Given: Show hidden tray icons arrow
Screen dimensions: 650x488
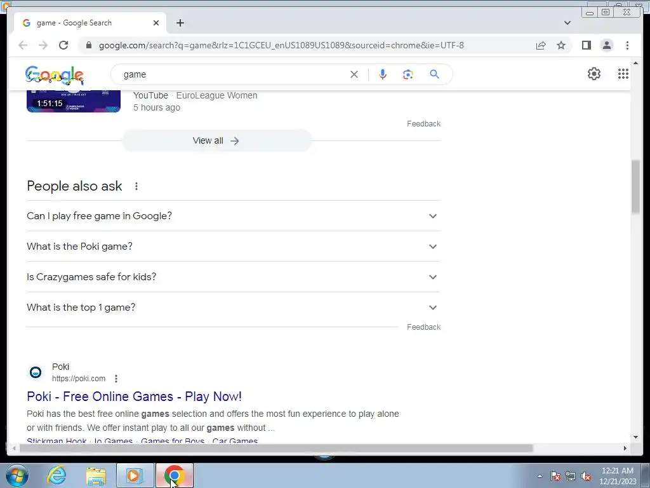Looking at the screenshot, I should pyautogui.click(x=540, y=477).
